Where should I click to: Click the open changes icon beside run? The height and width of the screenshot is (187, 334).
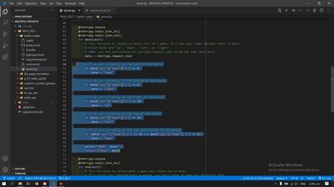pyautogui.click(x=293, y=10)
